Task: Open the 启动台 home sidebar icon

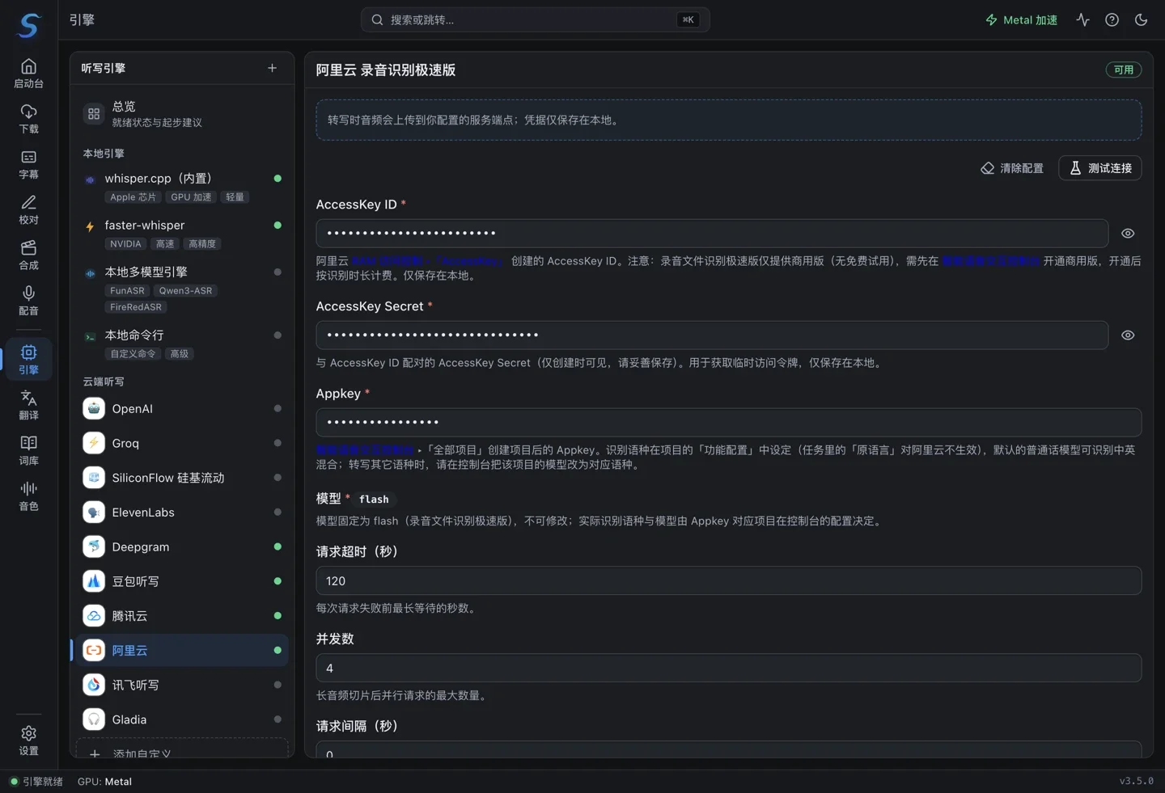Action: point(28,74)
